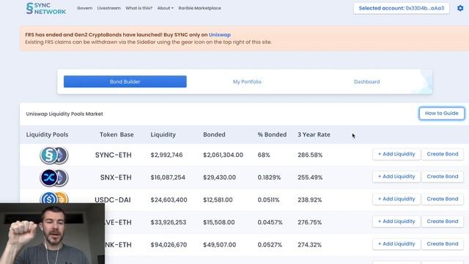Switch to the Dashboard tab
469x264 pixels.
(x=366, y=81)
